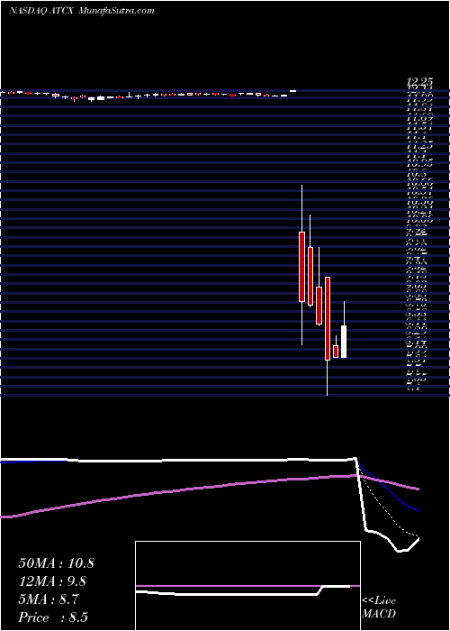Click the Price : 8.5 readout
The height and width of the screenshot is (631, 450).
[x=53, y=617]
